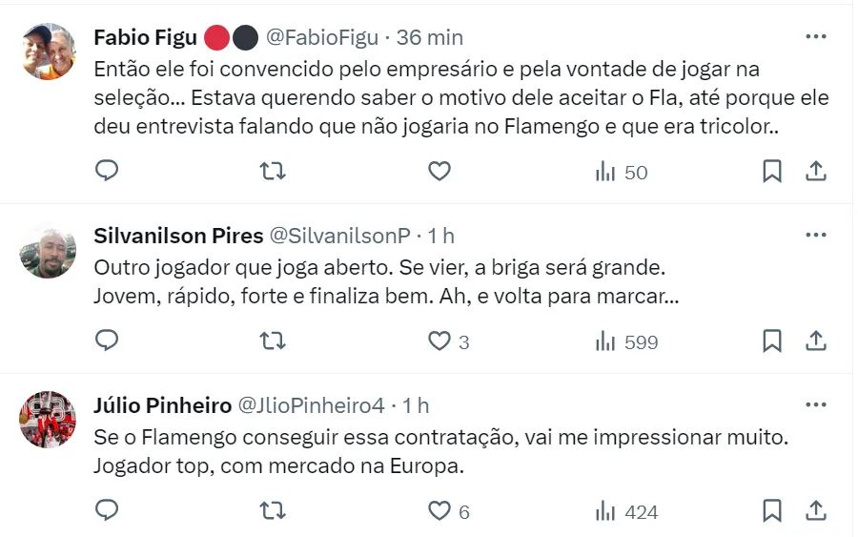Viewport: 858px width, 537px height.
Task: Open more options on Fabio Figu's tweet
Action: 816,37
